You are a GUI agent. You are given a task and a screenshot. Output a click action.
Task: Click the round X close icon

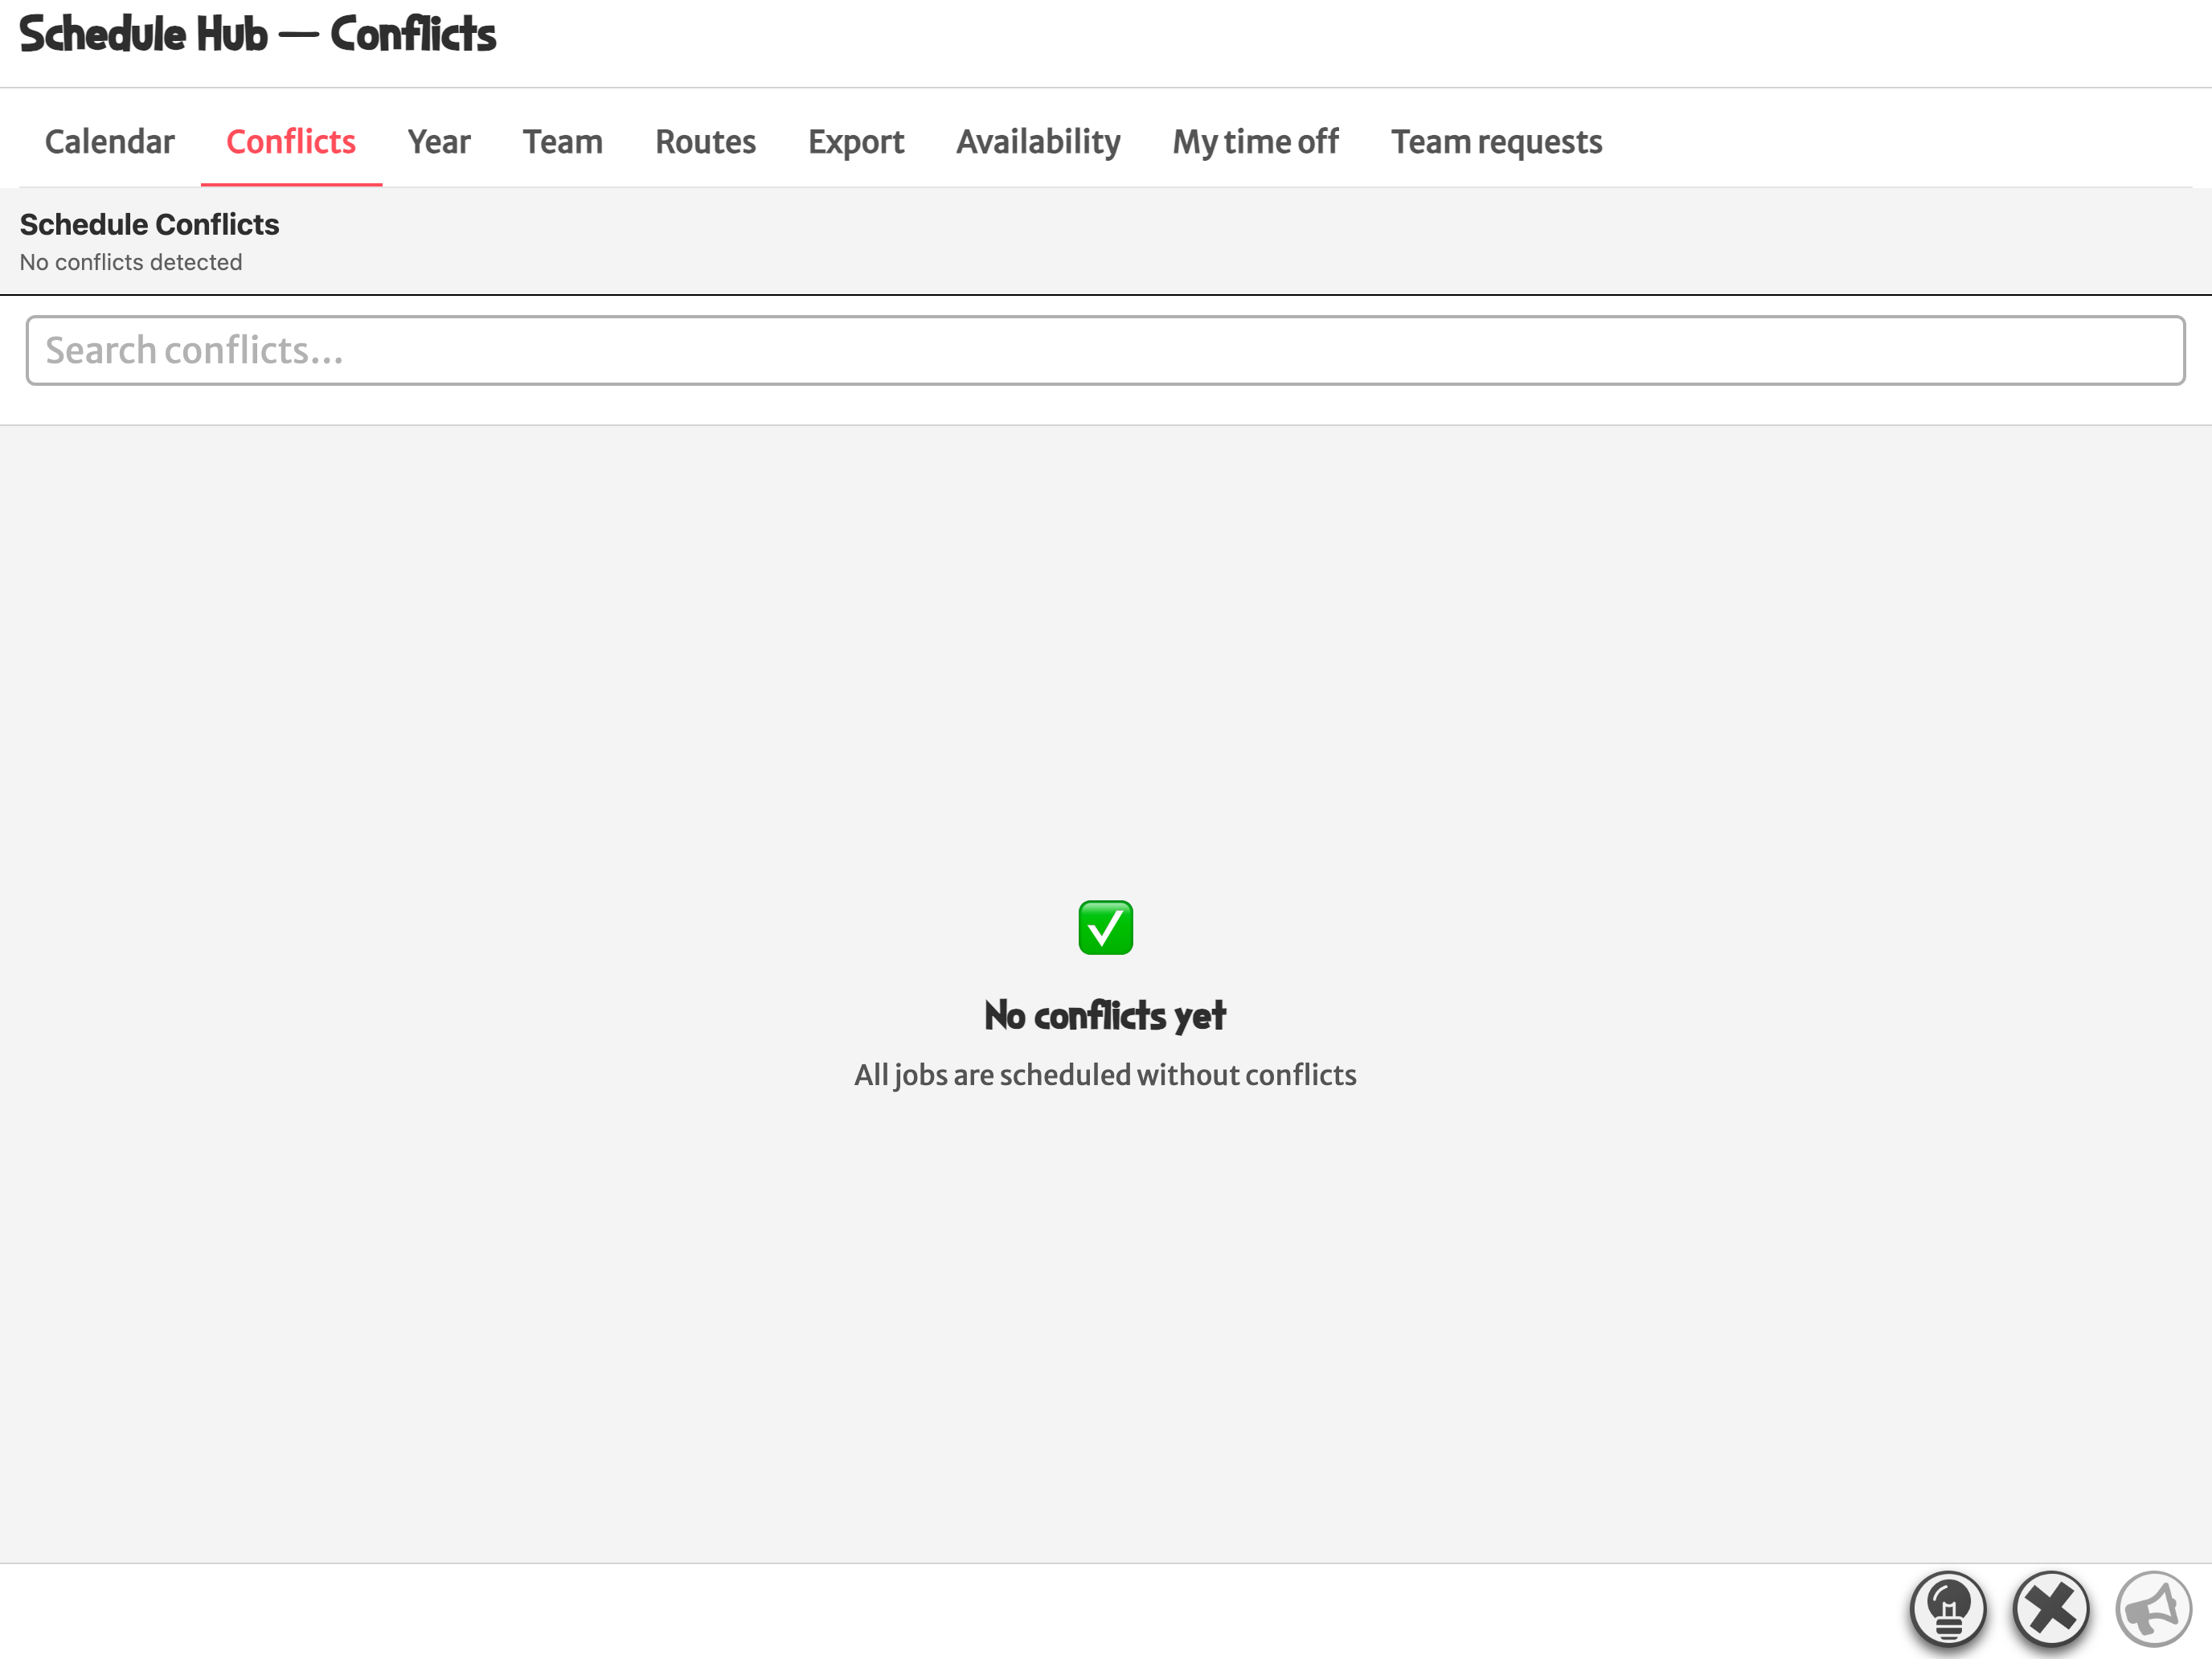[x=2051, y=1609]
